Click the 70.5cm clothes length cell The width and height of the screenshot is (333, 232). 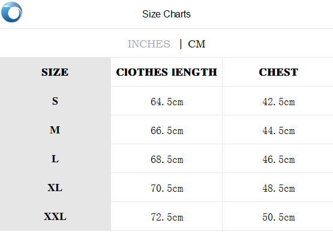tap(167, 188)
